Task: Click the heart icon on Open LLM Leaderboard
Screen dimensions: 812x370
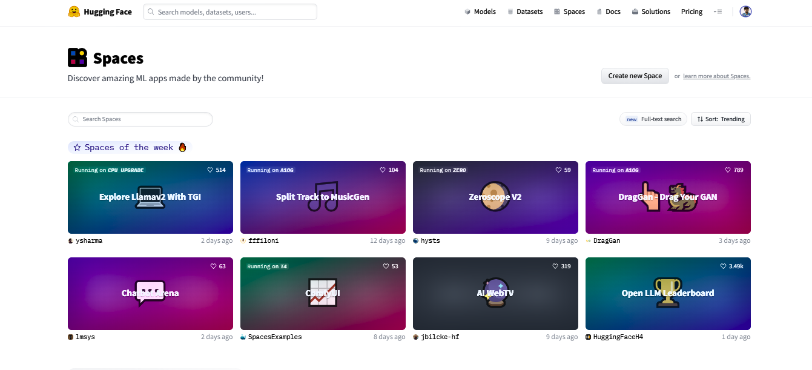Action: (723, 266)
